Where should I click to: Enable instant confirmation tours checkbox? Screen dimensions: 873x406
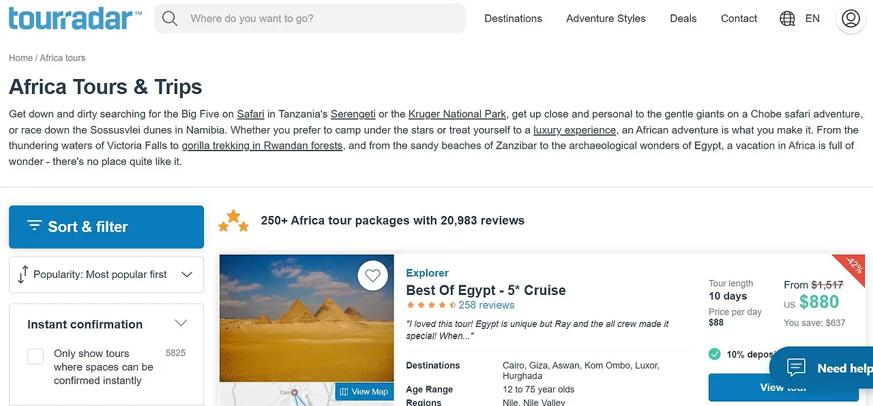pyautogui.click(x=35, y=356)
